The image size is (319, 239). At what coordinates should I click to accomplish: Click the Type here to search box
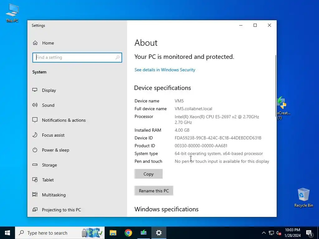point(60,233)
